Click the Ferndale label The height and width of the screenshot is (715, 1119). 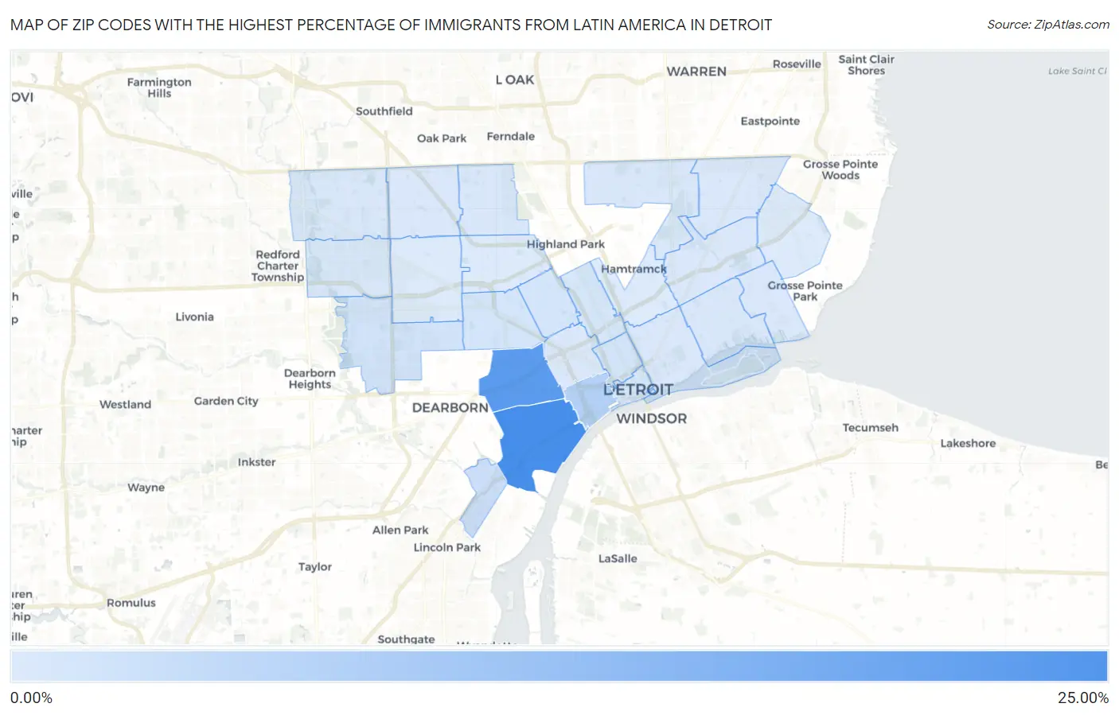coord(510,136)
